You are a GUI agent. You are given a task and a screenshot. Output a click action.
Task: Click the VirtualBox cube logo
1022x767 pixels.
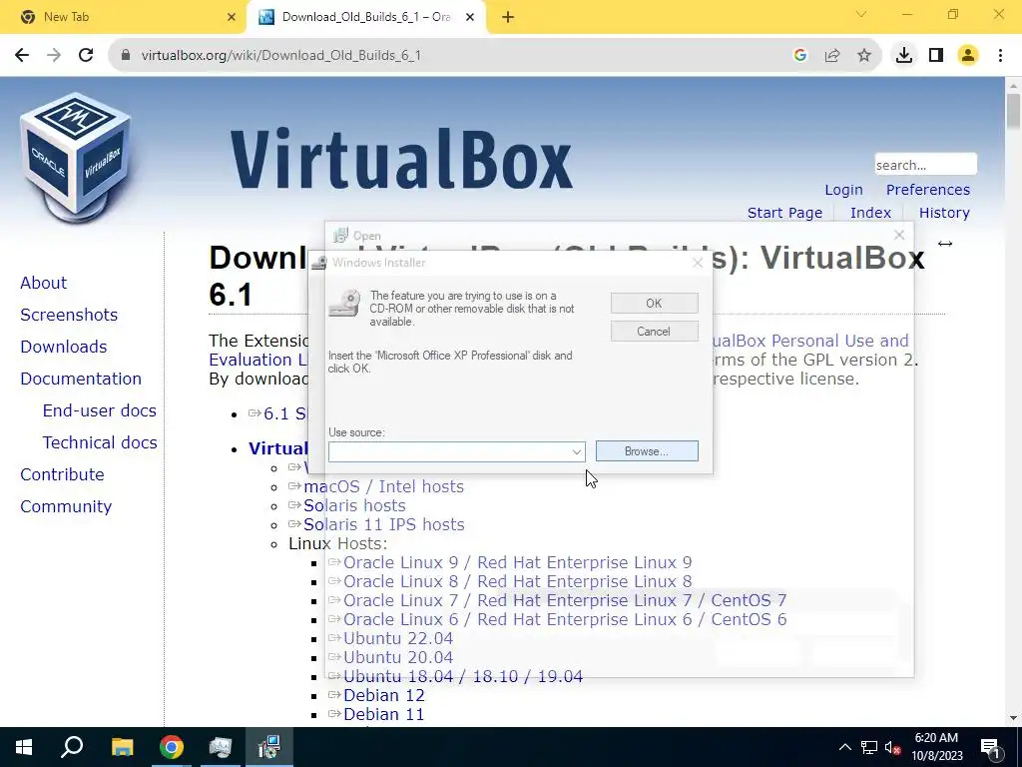[x=75, y=157]
